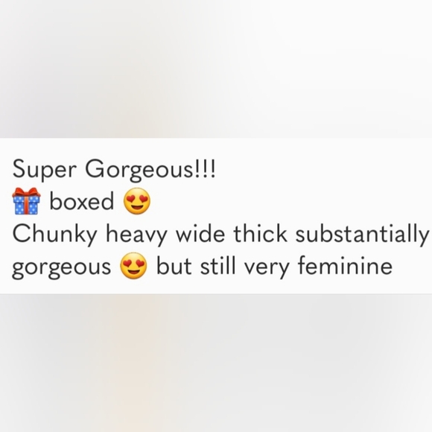Click the blurred area above the text
The width and height of the screenshot is (432, 432).
(216, 69)
